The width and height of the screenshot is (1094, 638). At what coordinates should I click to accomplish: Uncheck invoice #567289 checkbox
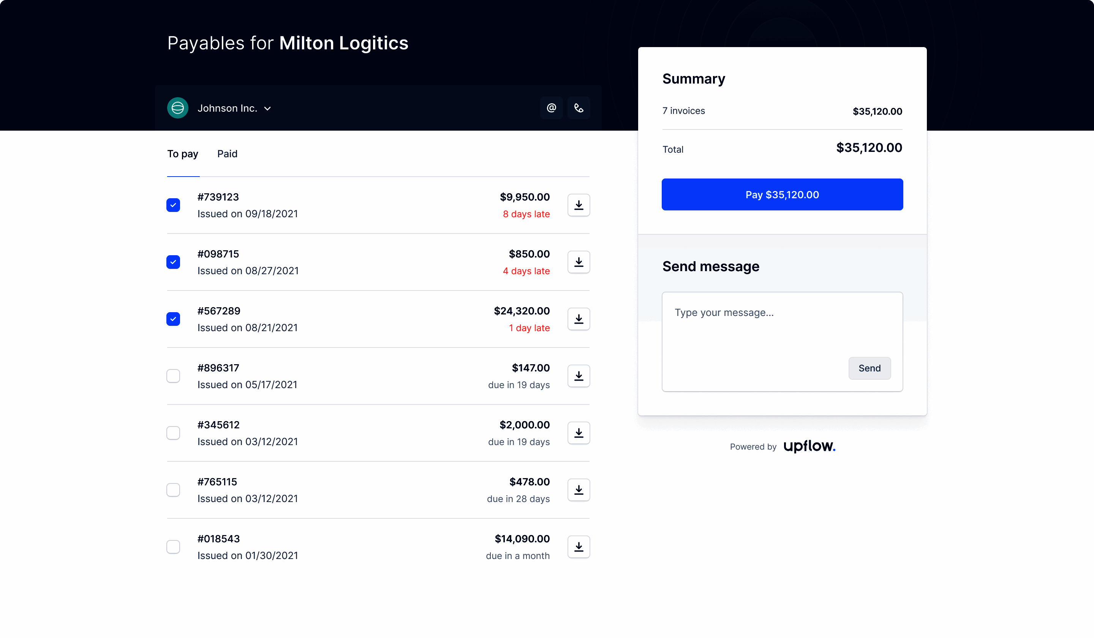point(173,319)
